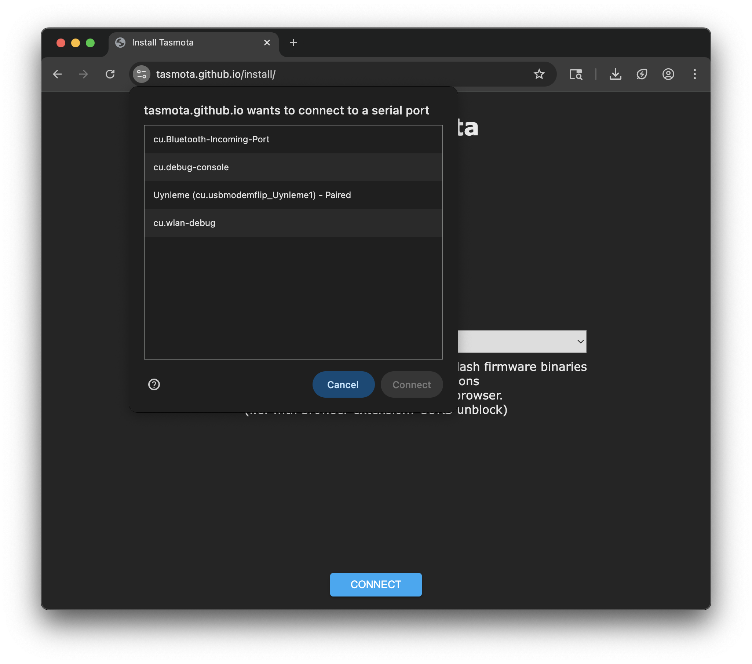Bookmark this page with star icon

click(539, 74)
